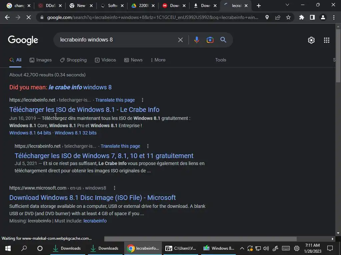
Task: Open Télécharger les ISO de Windows 8.1 result
Action: [84, 110]
